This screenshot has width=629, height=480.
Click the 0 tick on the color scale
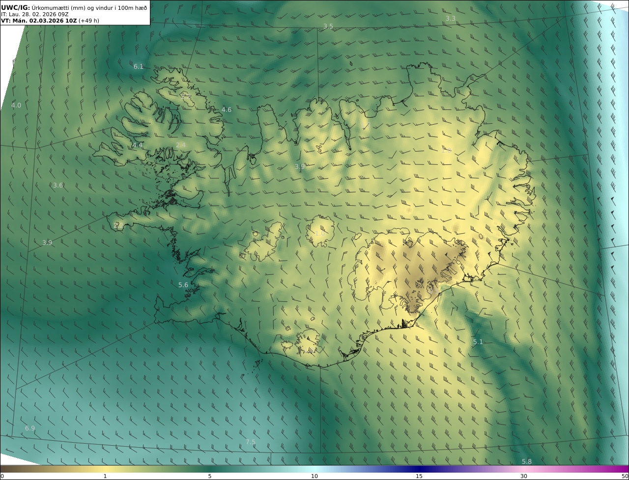pyautogui.click(x=2, y=477)
